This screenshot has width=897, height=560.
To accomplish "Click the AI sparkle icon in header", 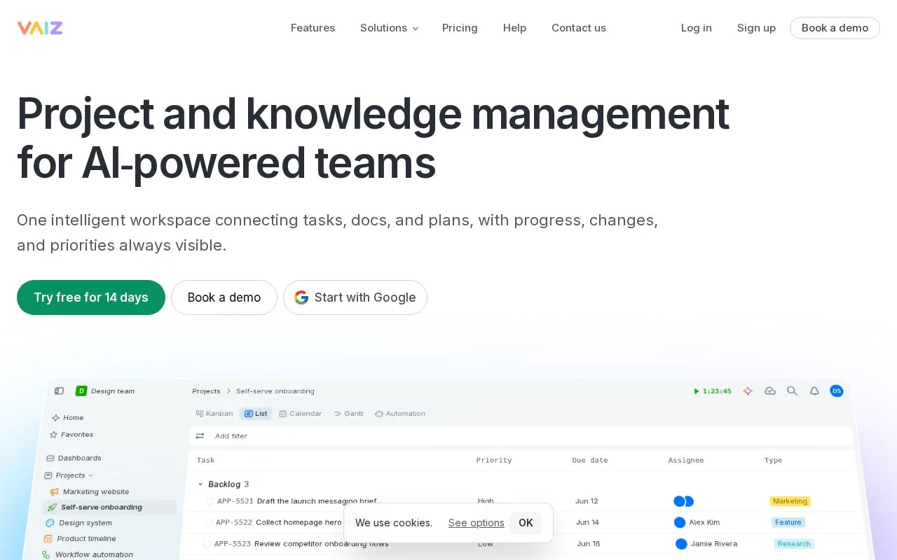I will point(748,391).
